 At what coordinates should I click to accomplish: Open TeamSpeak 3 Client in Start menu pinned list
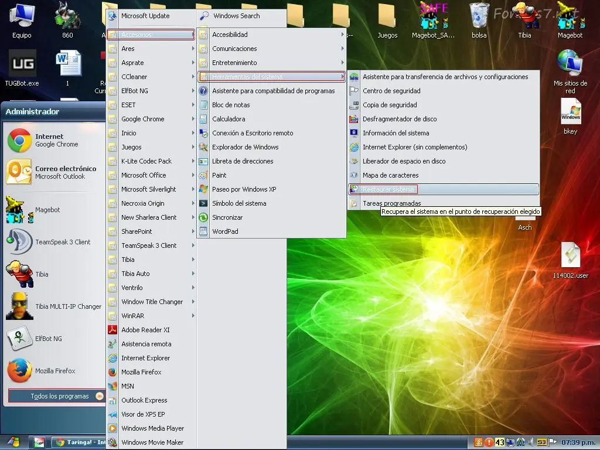point(54,242)
